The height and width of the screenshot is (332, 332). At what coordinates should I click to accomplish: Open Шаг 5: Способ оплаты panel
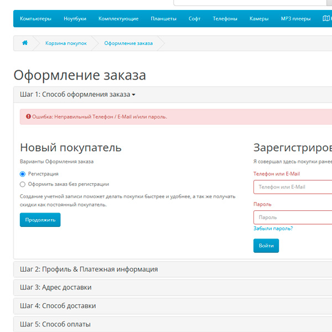coord(55,324)
